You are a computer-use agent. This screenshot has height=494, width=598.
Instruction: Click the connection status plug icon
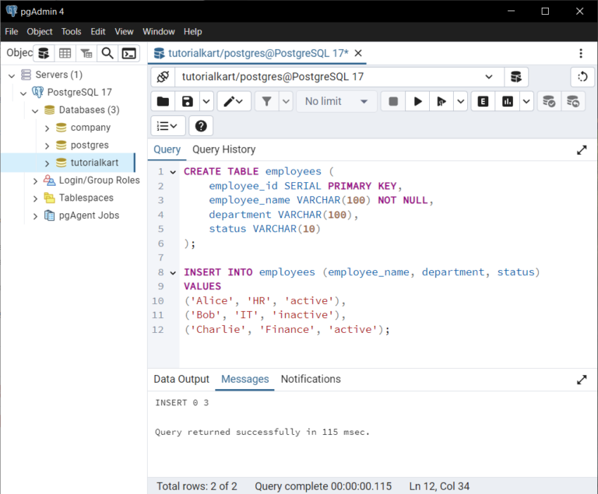tap(163, 77)
